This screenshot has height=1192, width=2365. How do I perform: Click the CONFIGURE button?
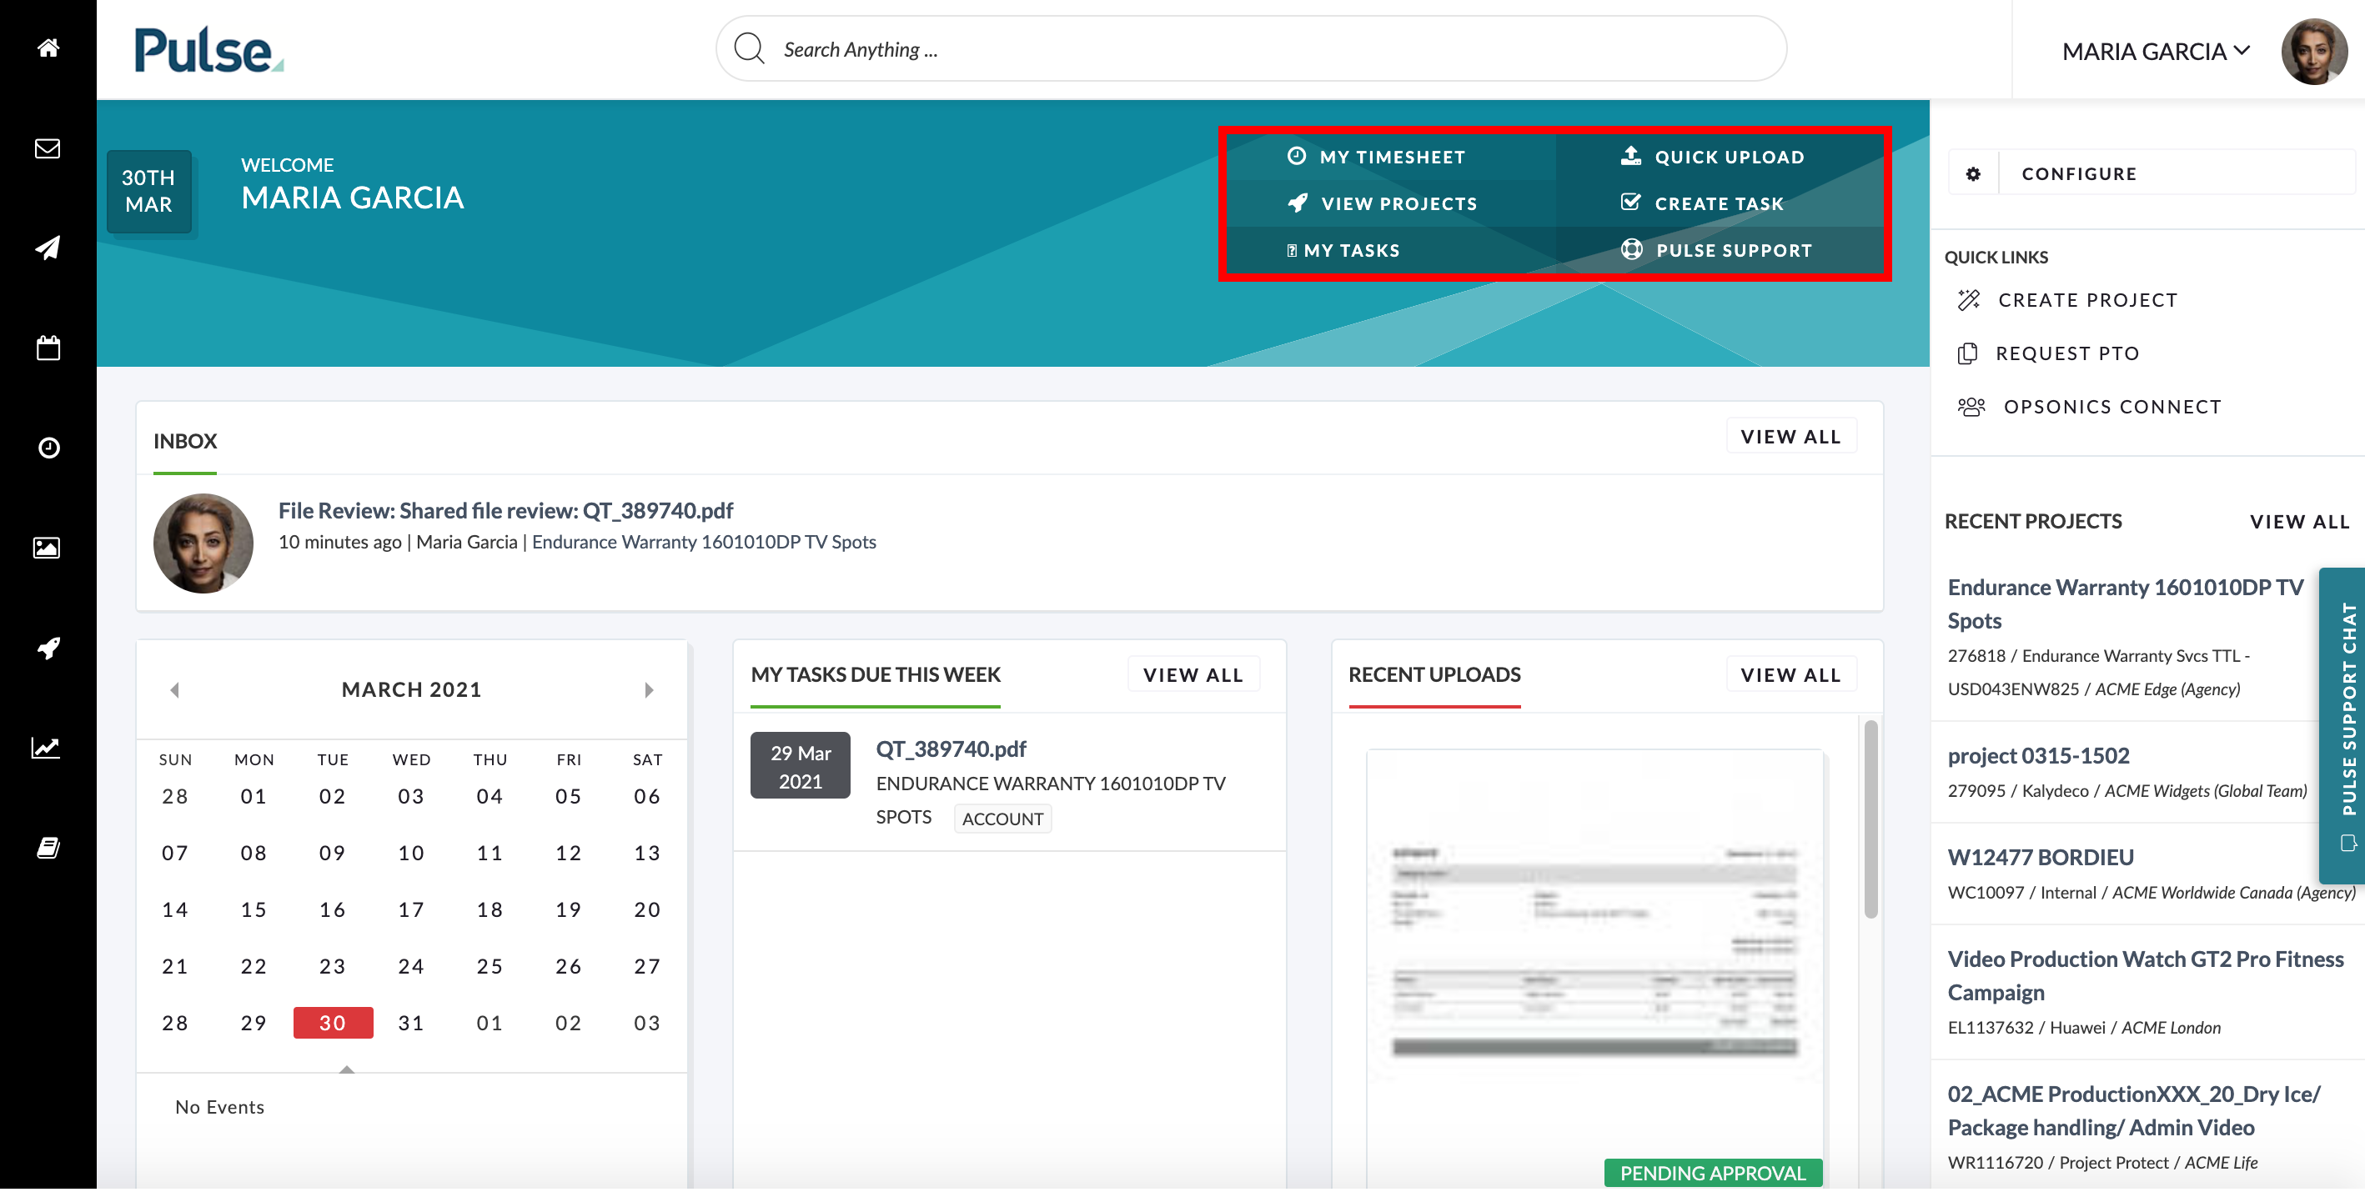(2151, 173)
